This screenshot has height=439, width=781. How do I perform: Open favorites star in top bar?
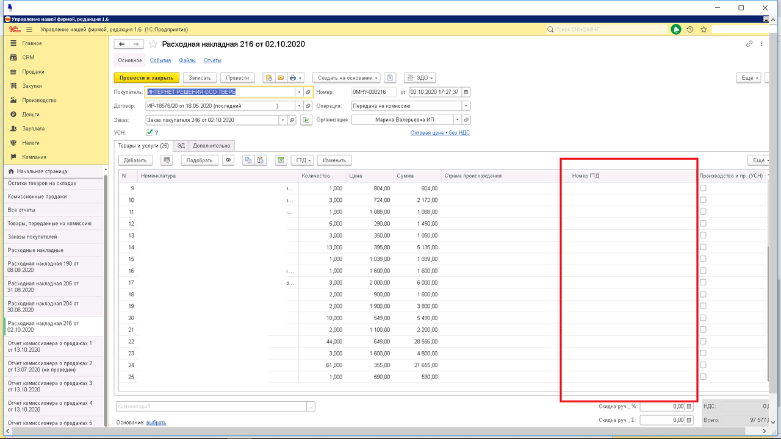pyautogui.click(x=704, y=29)
